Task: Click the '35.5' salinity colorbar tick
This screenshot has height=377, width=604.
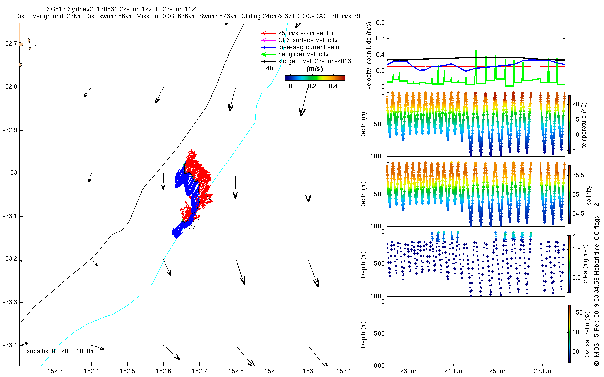Action: pos(578,175)
